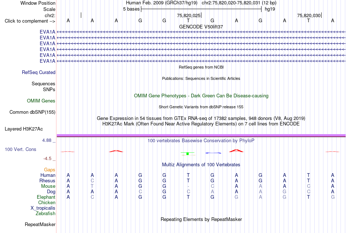The image size is (346, 233).
Task: Click the Rhesus species row label
Action: click(47, 181)
